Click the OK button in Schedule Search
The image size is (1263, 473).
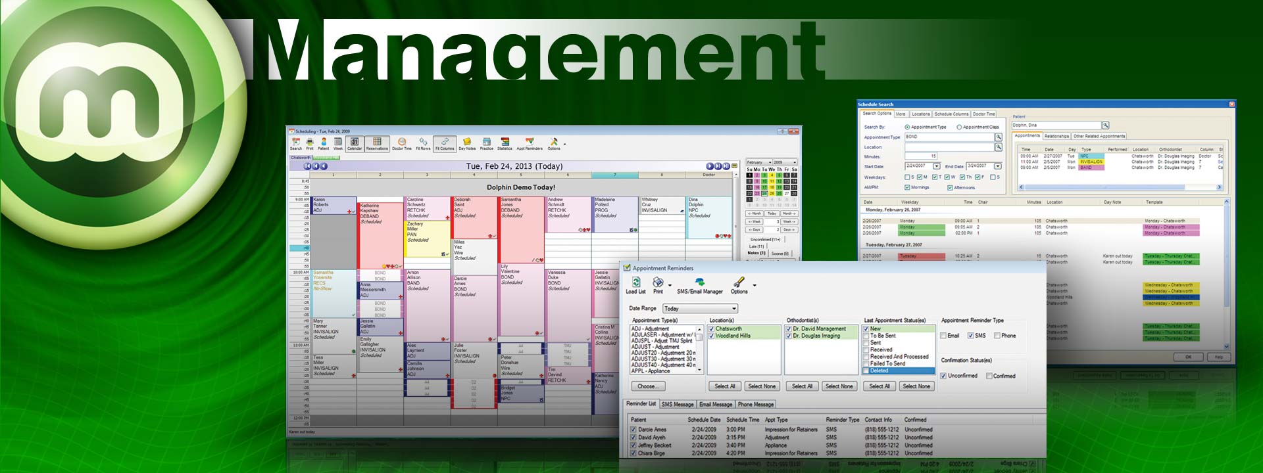tap(1188, 357)
